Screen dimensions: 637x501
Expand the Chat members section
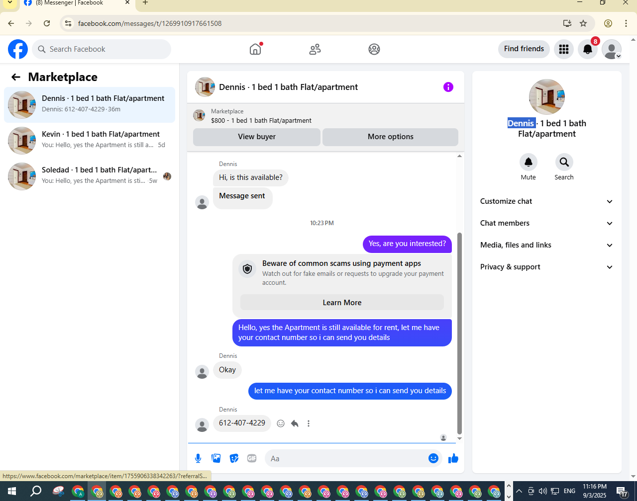pyautogui.click(x=546, y=223)
